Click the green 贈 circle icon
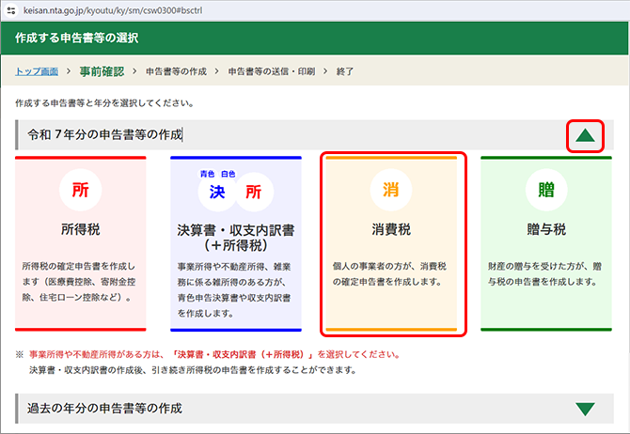The width and height of the screenshot is (630, 434). point(546,190)
